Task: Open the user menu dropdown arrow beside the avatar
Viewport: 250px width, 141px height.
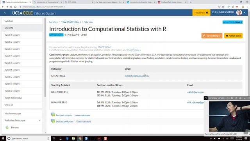Action: click(245, 13)
